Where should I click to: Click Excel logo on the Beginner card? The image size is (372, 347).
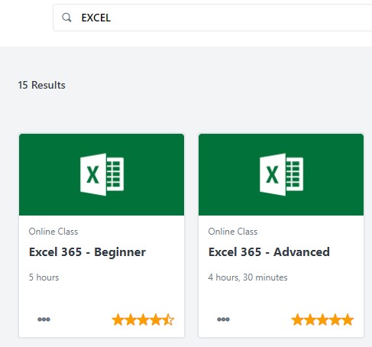(102, 174)
